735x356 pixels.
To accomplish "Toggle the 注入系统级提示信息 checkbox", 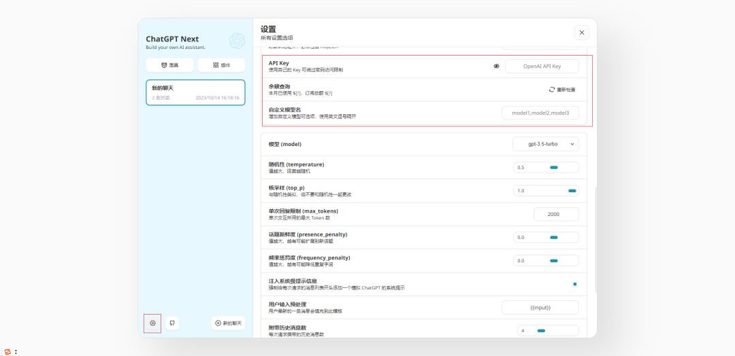I will coord(575,284).
